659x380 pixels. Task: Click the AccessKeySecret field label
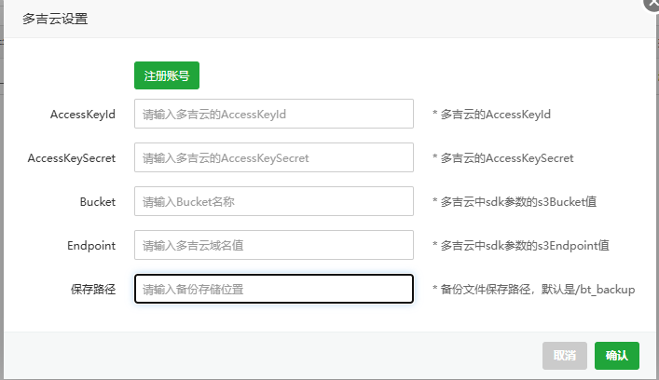click(72, 158)
